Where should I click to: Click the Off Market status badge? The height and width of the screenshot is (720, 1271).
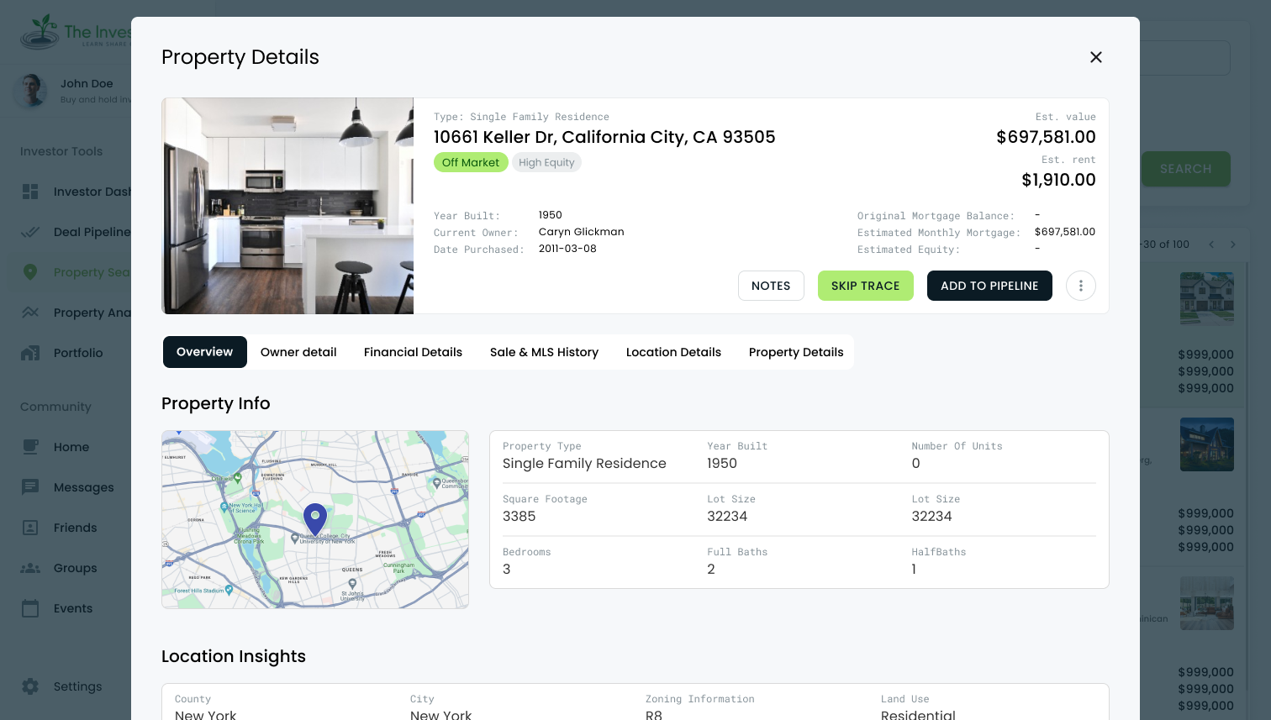471,162
